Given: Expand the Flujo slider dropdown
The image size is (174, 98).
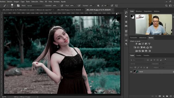Looking at the screenshot, I should (x=75, y=6).
